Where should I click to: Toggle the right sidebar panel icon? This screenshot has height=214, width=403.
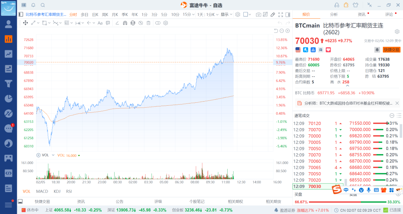[x=288, y=15]
